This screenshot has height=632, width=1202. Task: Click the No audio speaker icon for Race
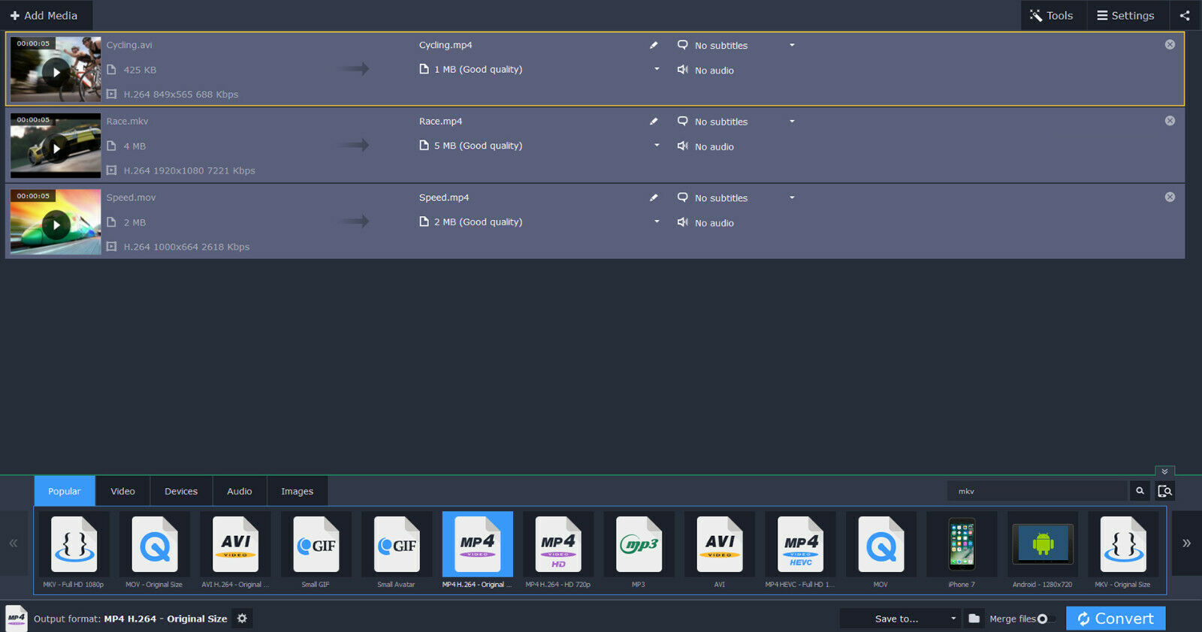[682, 146]
